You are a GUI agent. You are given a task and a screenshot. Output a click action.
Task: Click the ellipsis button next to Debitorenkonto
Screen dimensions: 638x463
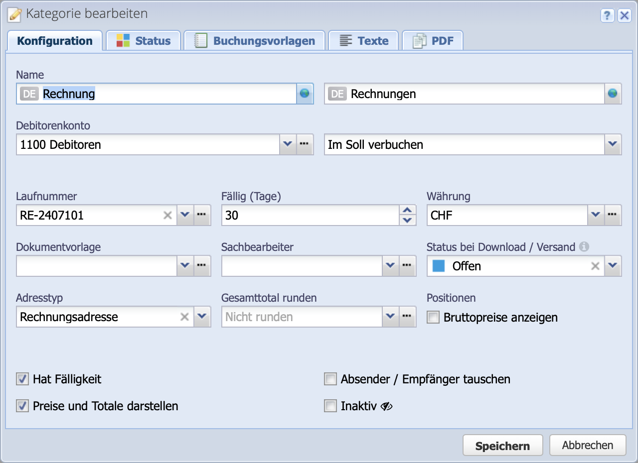[x=305, y=144]
